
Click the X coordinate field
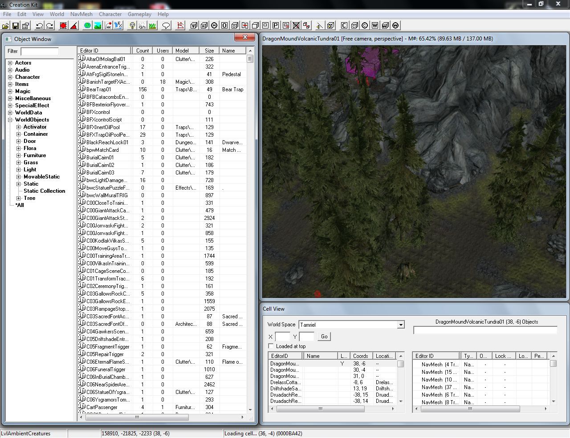pyautogui.click(x=282, y=337)
